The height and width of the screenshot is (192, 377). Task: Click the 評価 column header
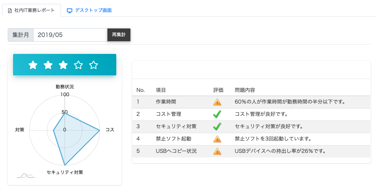218,90
